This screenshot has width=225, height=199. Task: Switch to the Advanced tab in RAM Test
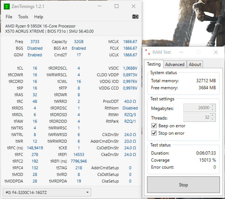pyautogui.click(x=175, y=64)
